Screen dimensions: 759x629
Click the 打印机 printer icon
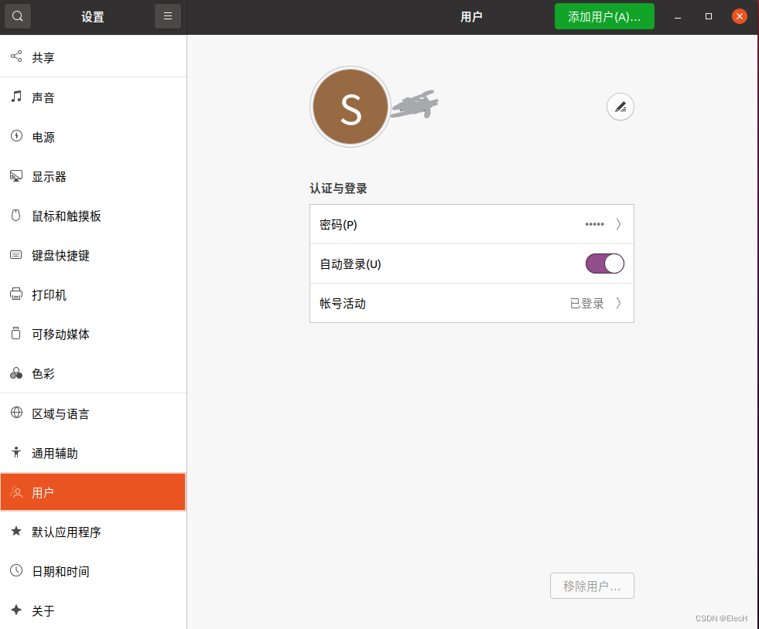click(x=16, y=294)
